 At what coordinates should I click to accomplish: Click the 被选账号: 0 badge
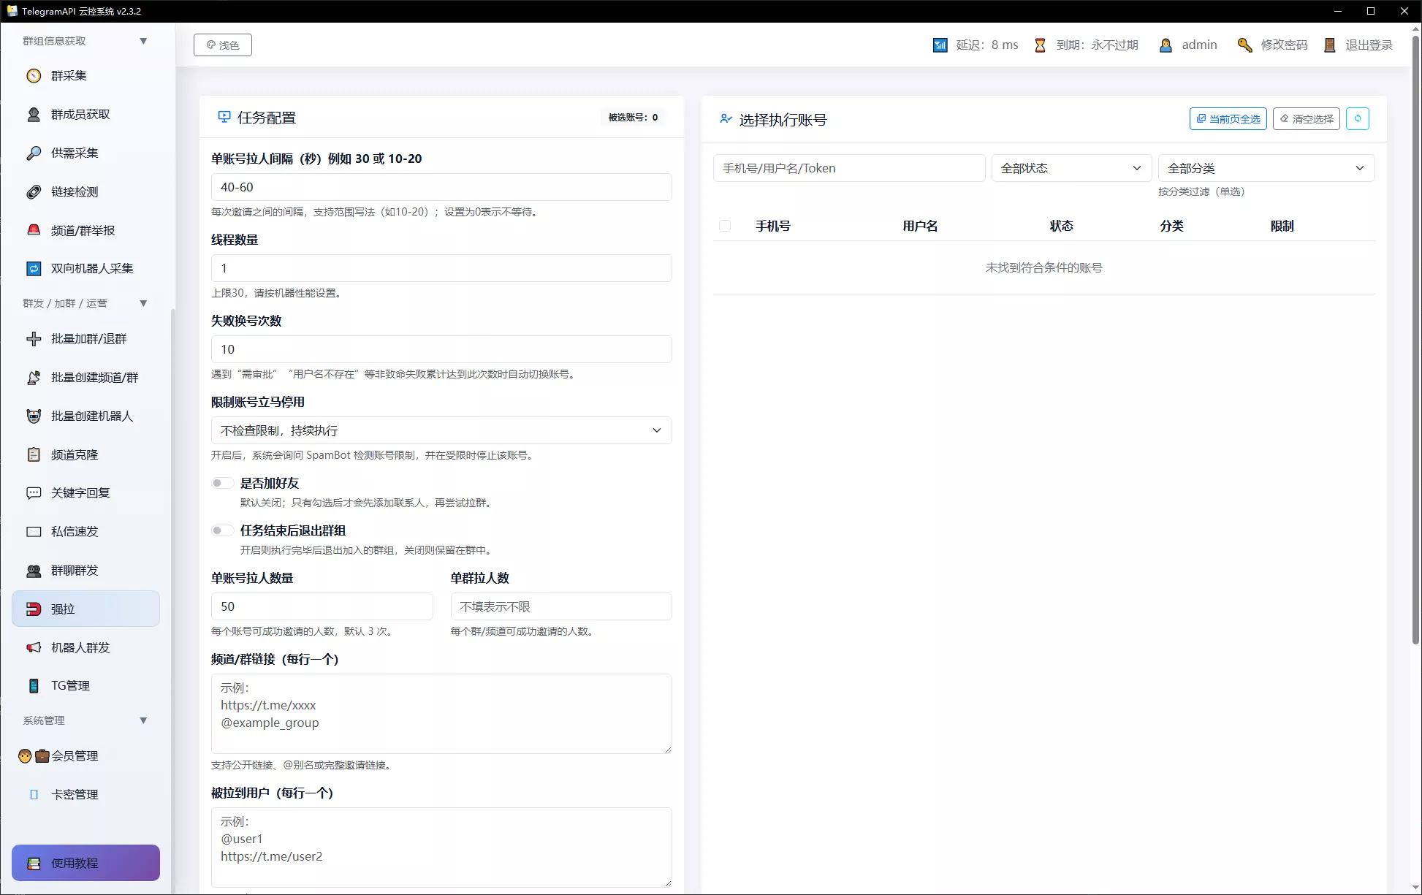(x=633, y=118)
